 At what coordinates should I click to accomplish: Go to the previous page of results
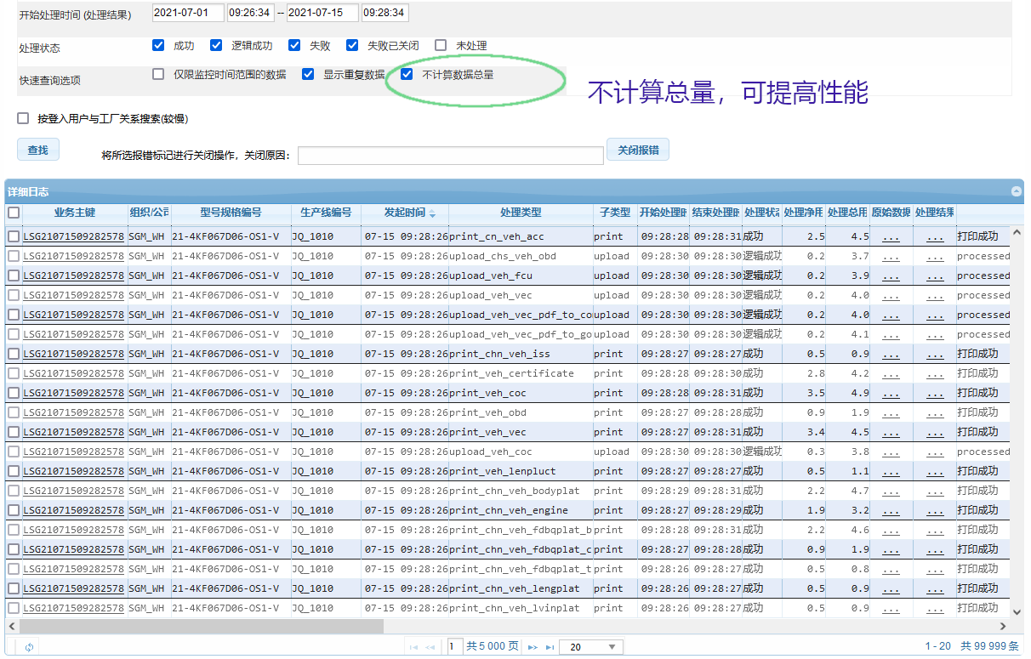pyautogui.click(x=430, y=647)
